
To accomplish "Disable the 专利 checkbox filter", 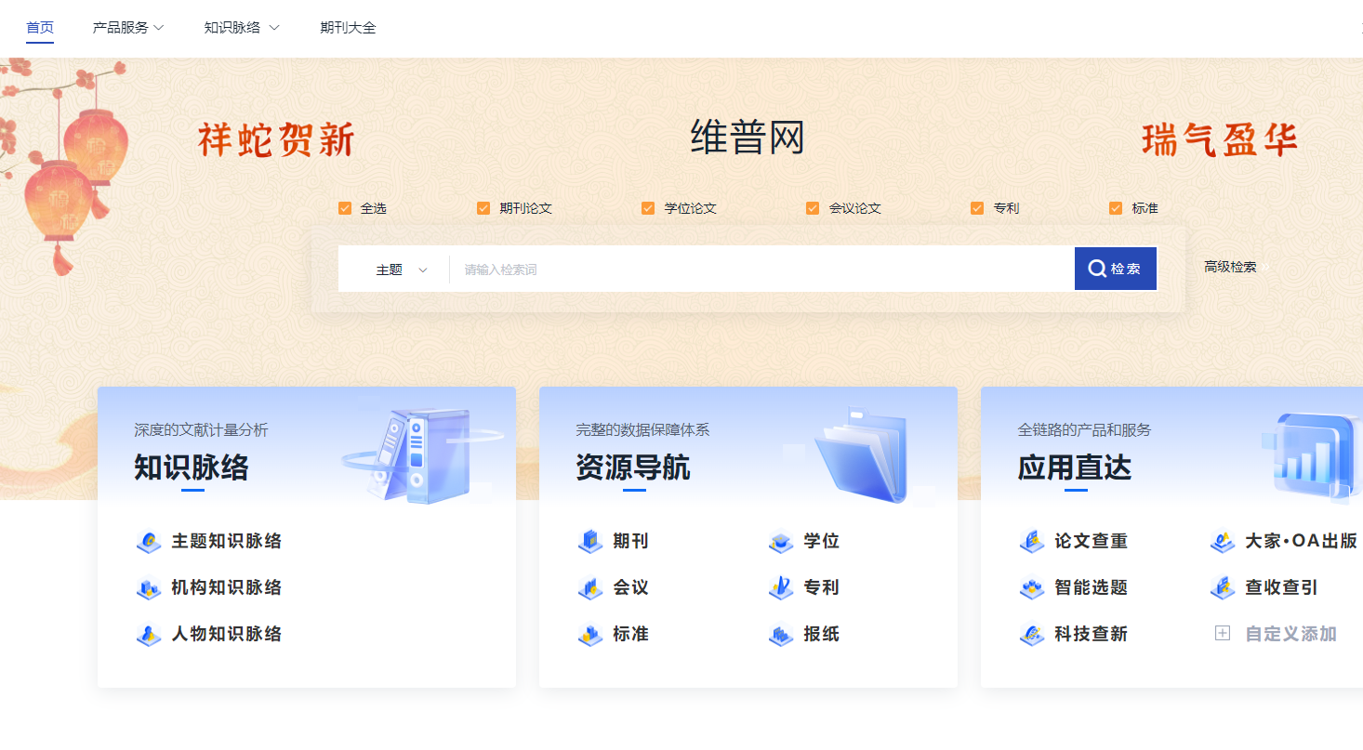I will pos(977,208).
